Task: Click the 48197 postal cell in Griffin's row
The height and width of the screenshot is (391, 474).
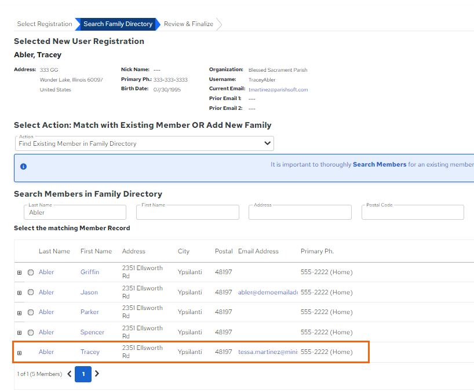Action: (x=224, y=272)
